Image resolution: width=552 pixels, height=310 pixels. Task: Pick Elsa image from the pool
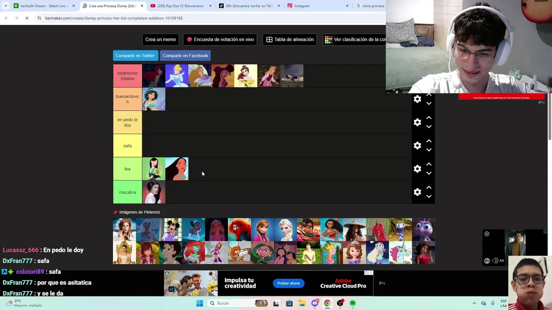[x=285, y=229]
